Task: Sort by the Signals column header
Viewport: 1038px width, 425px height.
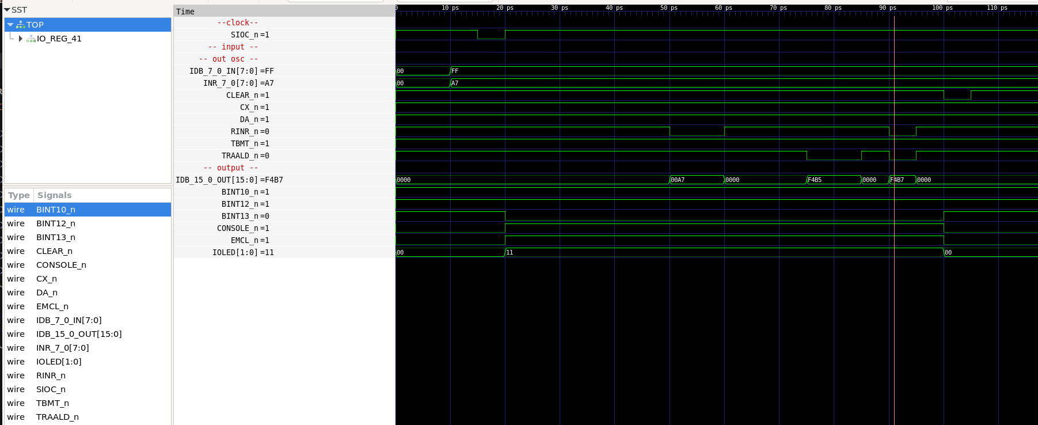Action: click(x=55, y=195)
